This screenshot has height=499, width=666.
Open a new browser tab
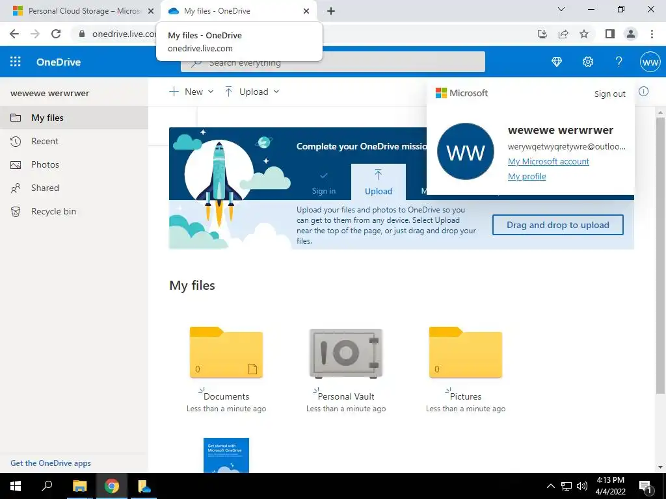331,11
